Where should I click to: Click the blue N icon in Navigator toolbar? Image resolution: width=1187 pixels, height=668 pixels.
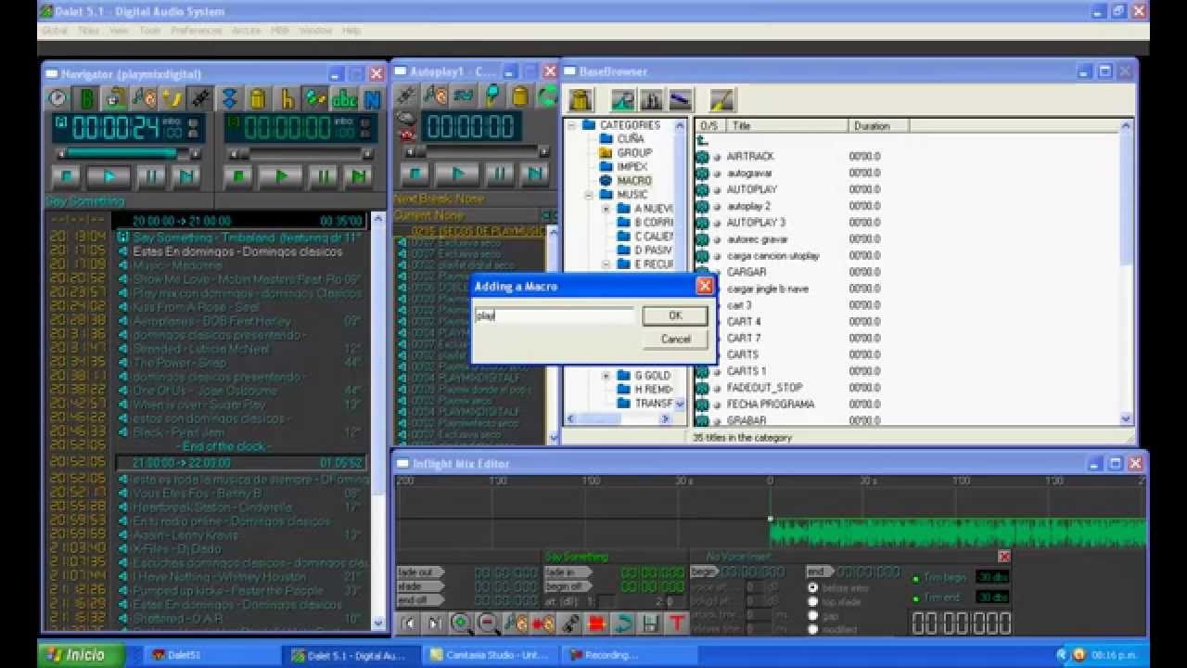372,97
